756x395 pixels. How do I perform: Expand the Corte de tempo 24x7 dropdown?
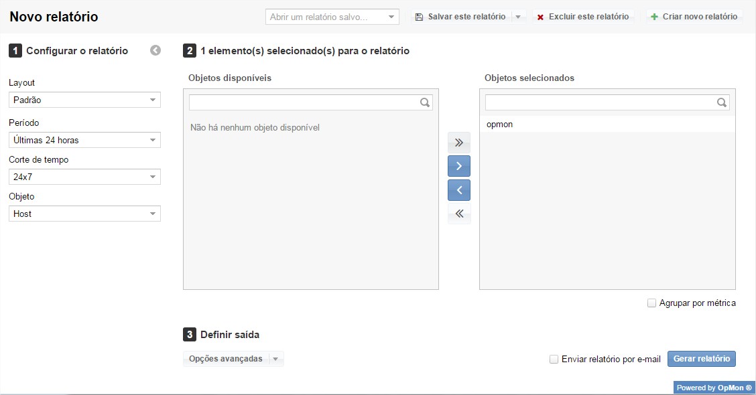[x=84, y=177]
